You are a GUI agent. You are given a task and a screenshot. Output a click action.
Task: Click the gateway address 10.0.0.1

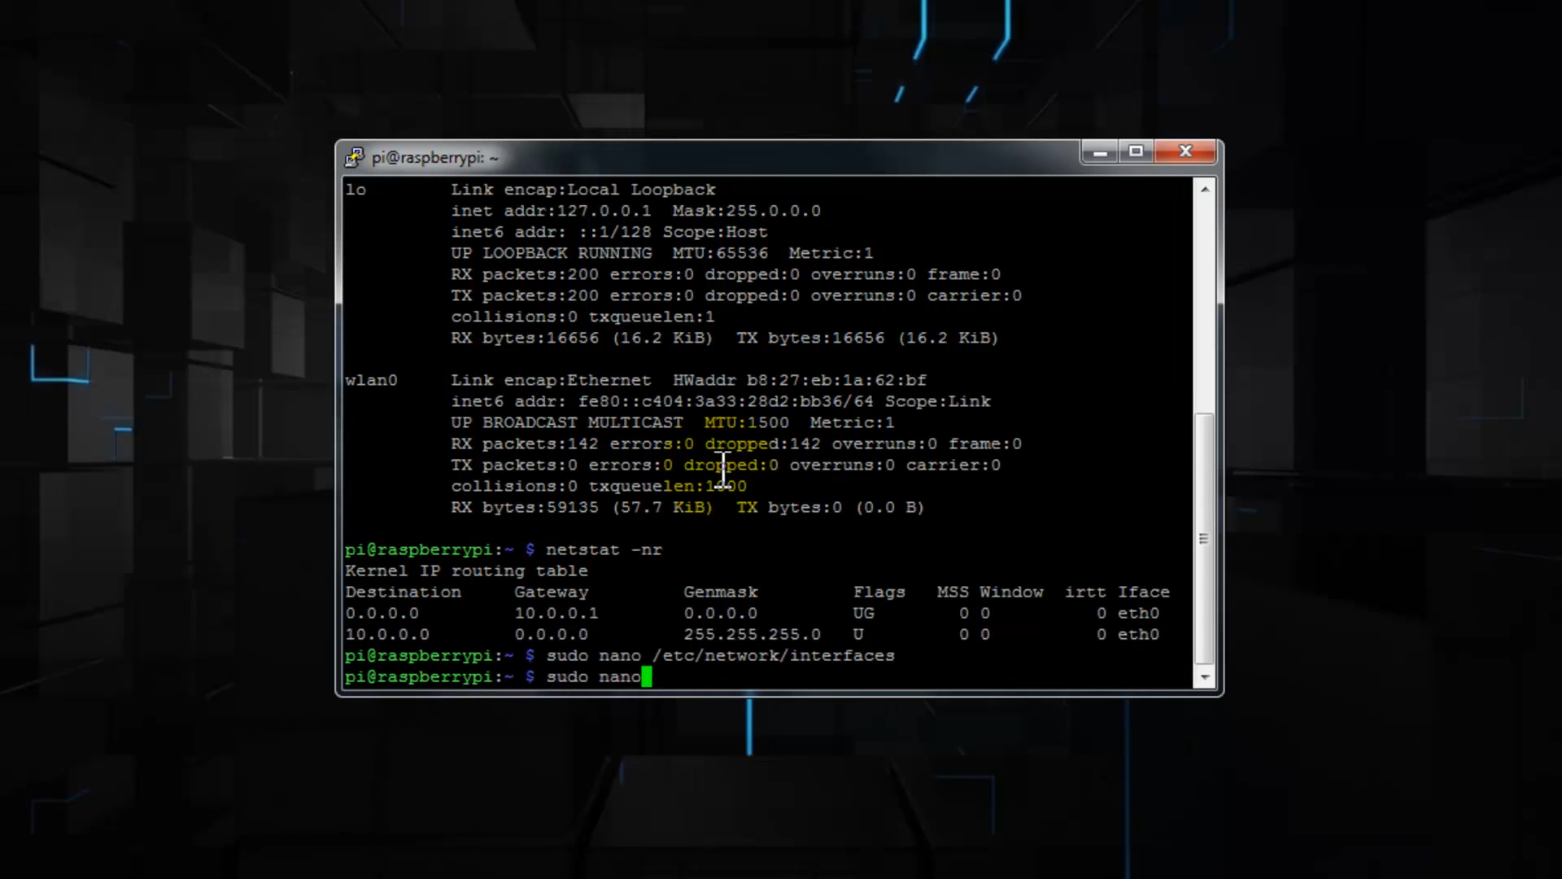click(x=556, y=613)
